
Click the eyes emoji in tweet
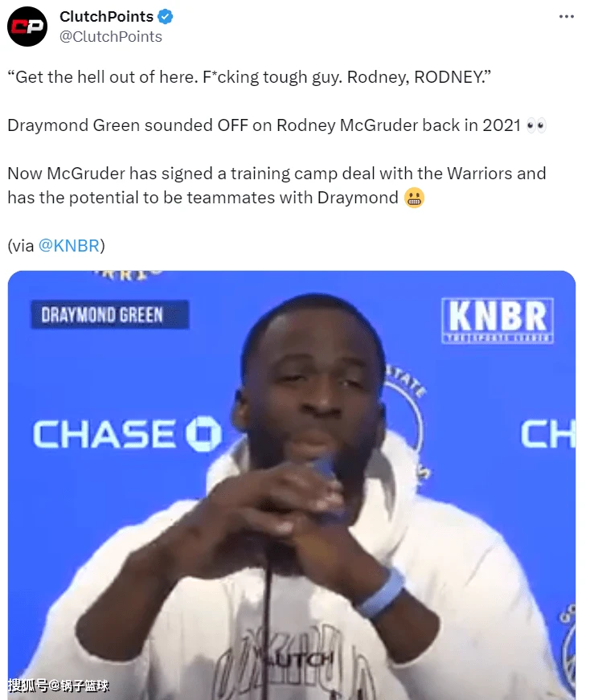coord(536,125)
